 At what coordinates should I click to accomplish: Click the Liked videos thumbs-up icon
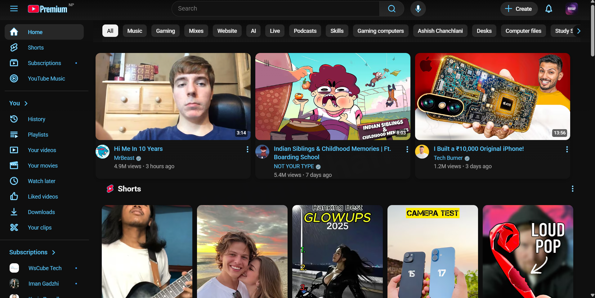click(x=14, y=196)
